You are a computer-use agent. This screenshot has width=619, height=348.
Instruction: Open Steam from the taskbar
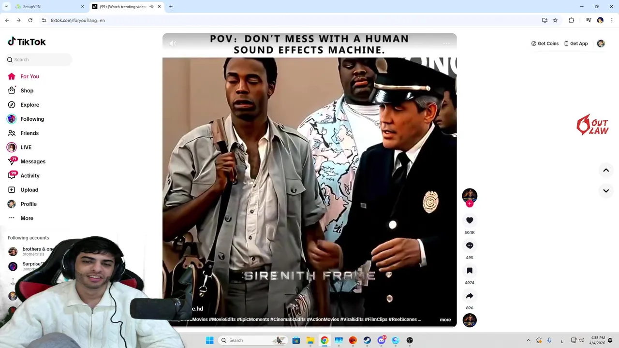pyautogui.click(x=367, y=340)
